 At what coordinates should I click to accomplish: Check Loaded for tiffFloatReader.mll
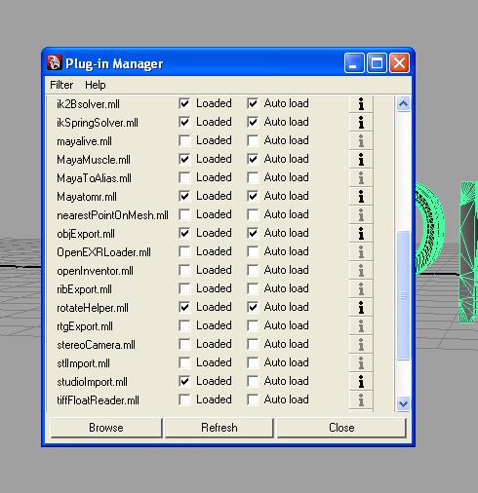[184, 399]
